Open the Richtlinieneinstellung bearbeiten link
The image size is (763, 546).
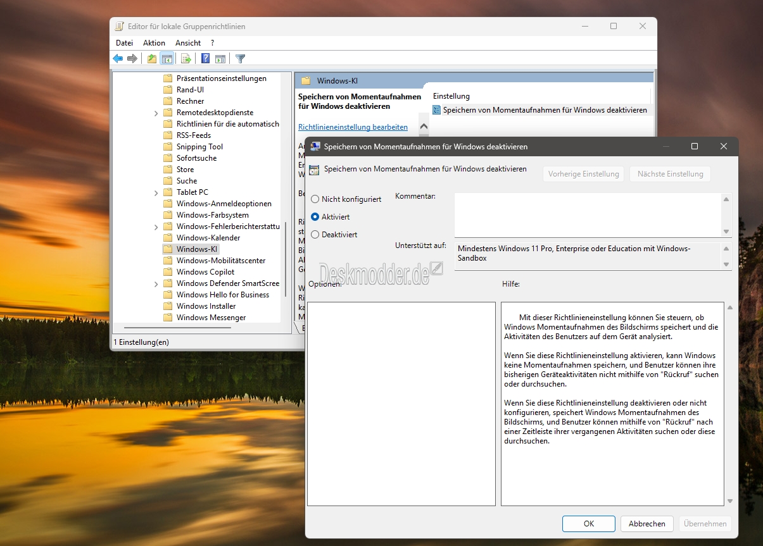click(x=353, y=127)
